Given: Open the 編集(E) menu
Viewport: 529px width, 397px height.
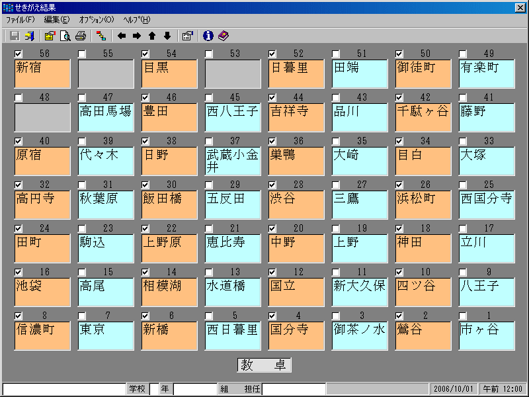Looking at the screenshot, I should click(57, 20).
